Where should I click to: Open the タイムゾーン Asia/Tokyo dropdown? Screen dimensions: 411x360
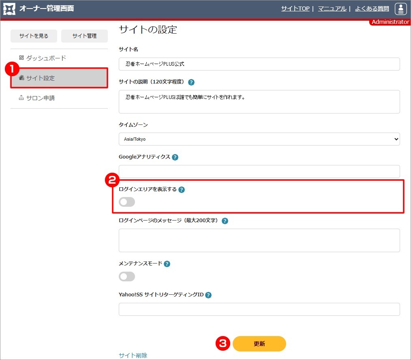(x=259, y=139)
